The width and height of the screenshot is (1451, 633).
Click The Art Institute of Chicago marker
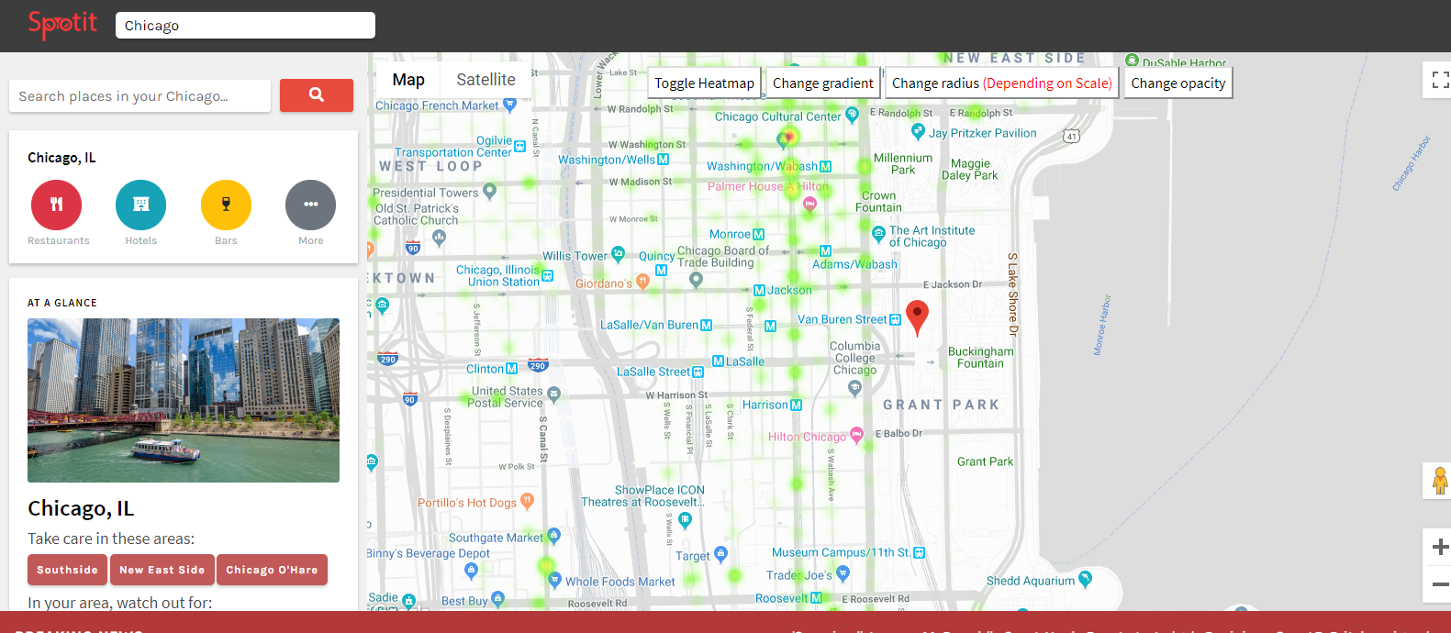click(878, 235)
